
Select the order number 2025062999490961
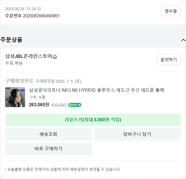click(41, 16)
